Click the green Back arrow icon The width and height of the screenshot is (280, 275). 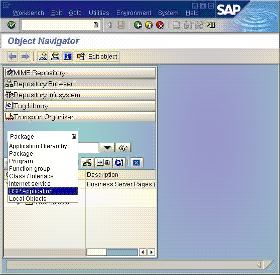tap(138, 25)
